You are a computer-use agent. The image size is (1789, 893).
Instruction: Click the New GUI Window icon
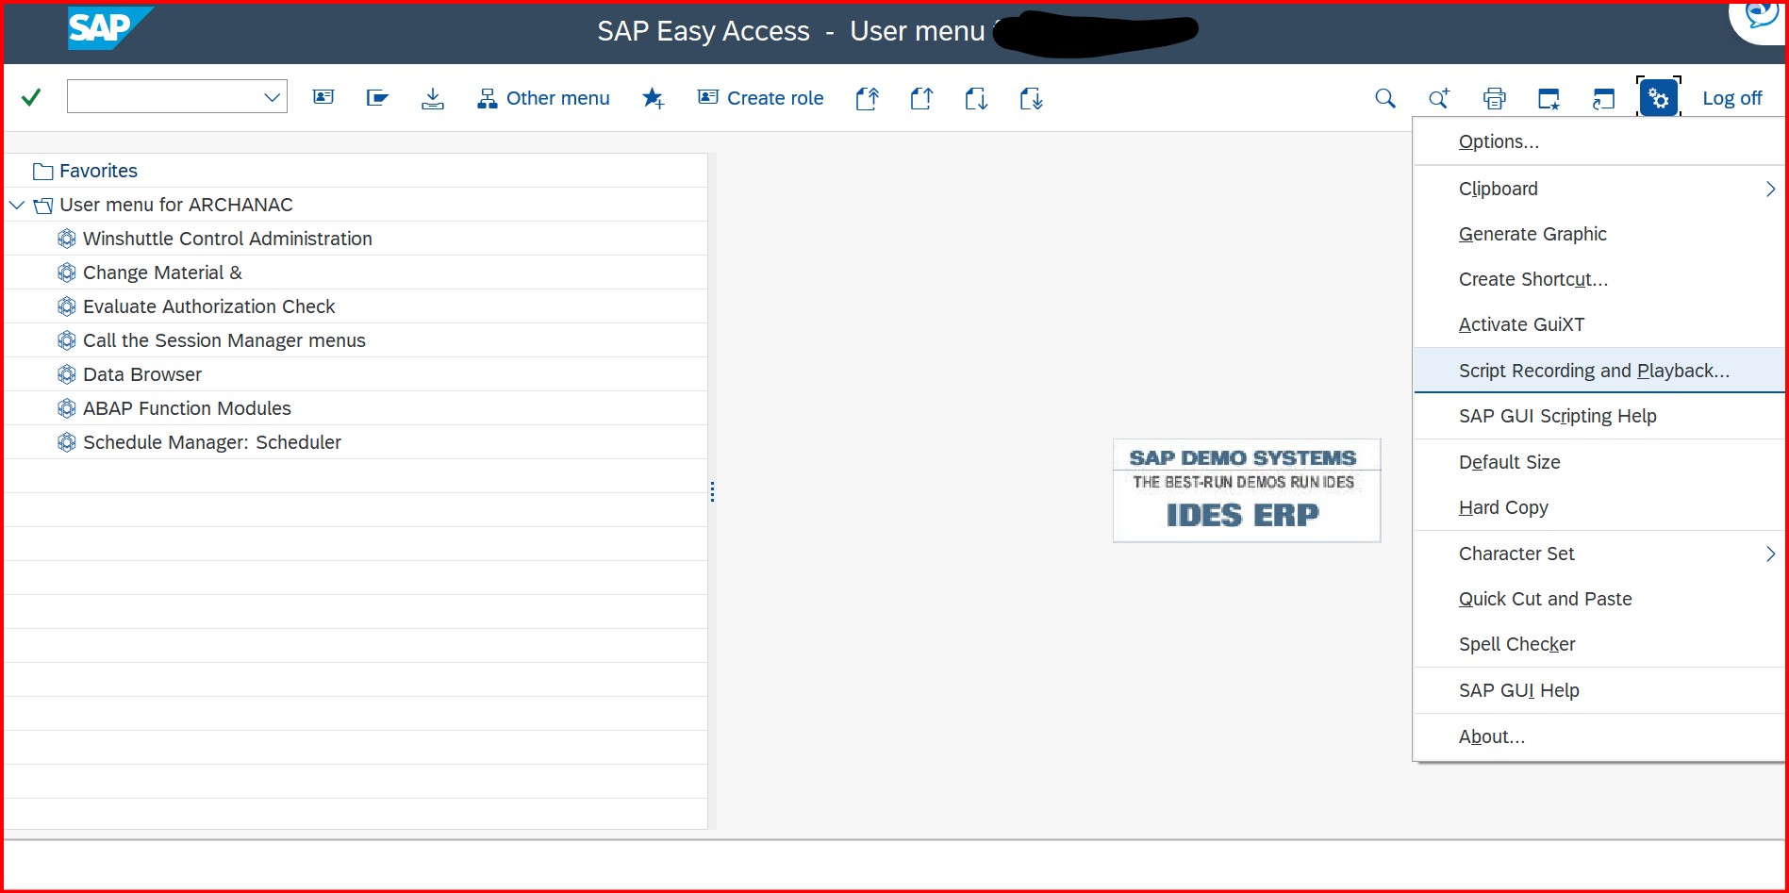[1549, 98]
